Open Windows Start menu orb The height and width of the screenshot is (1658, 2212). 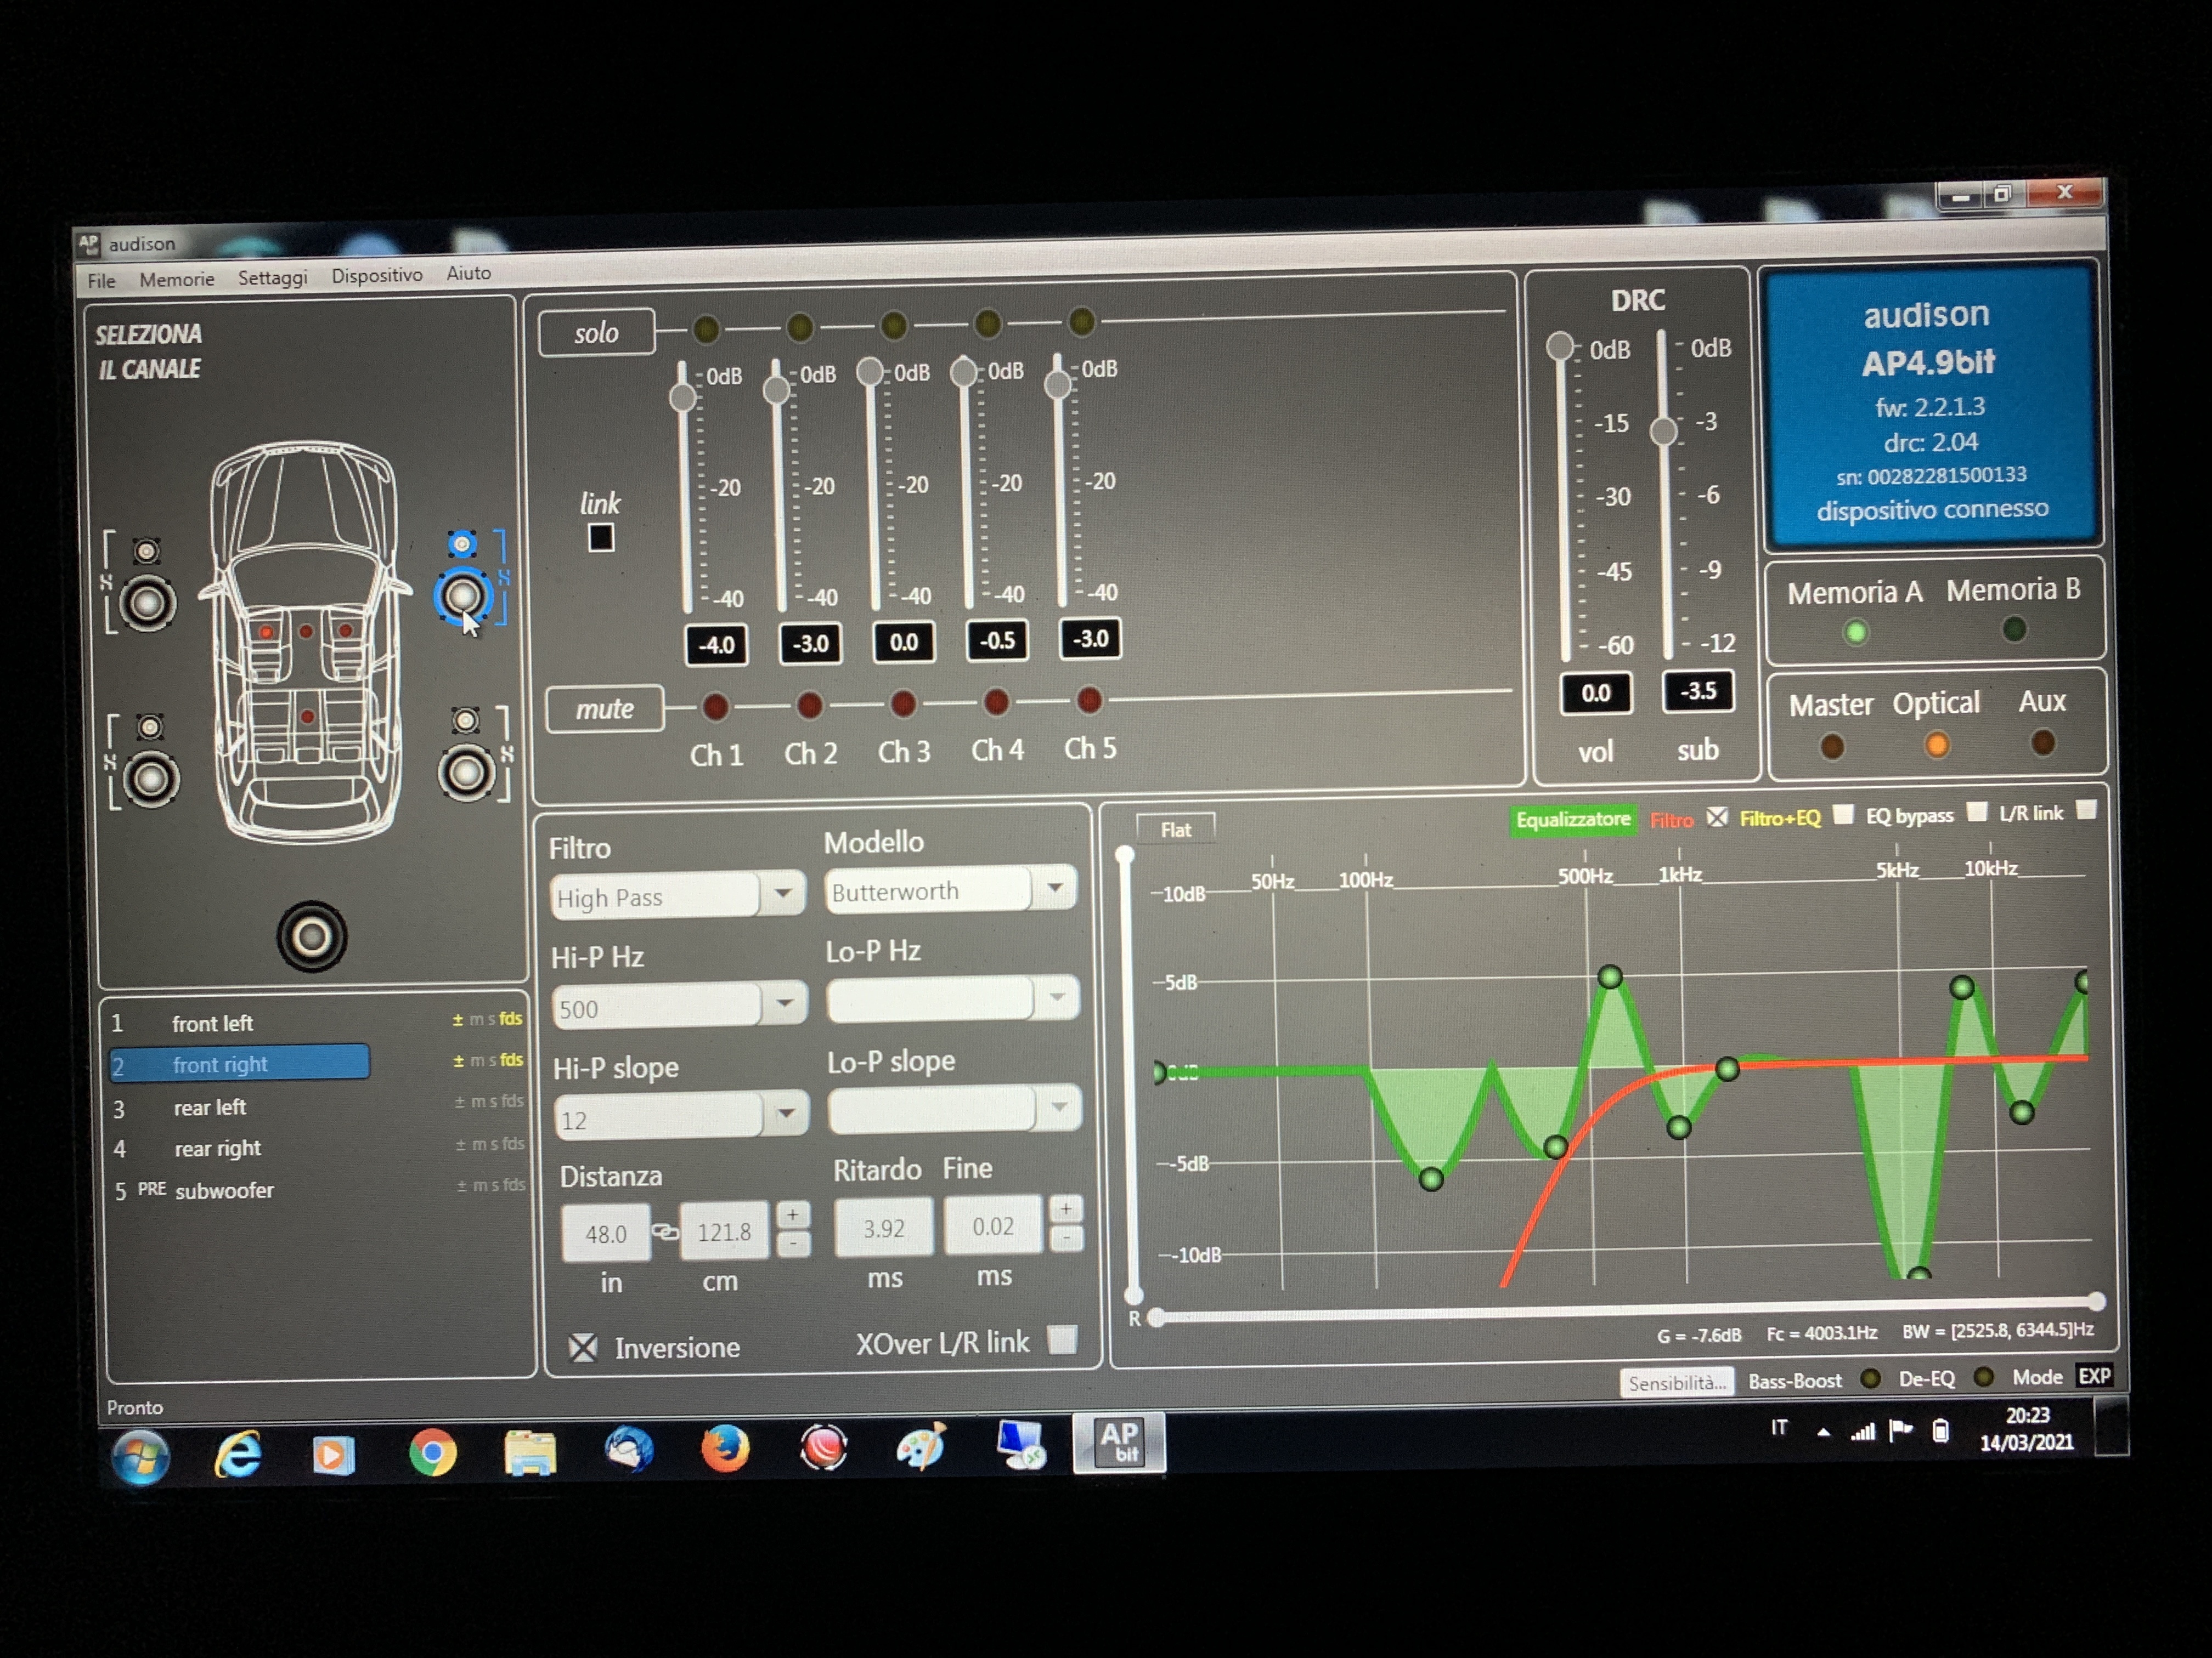click(140, 1457)
